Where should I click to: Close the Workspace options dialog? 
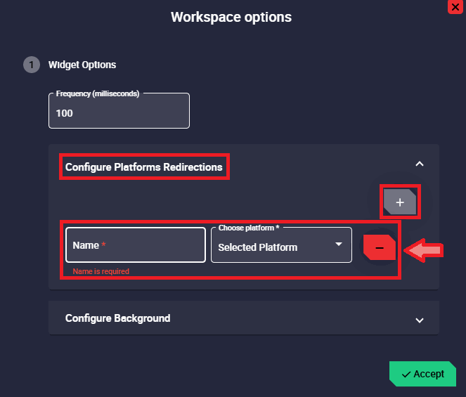click(454, 6)
